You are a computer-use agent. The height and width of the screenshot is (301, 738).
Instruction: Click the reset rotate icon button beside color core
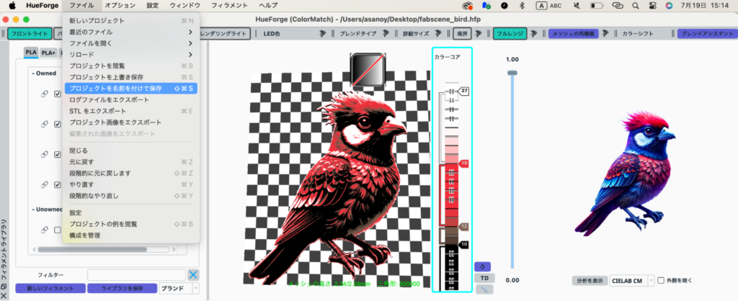click(x=482, y=266)
